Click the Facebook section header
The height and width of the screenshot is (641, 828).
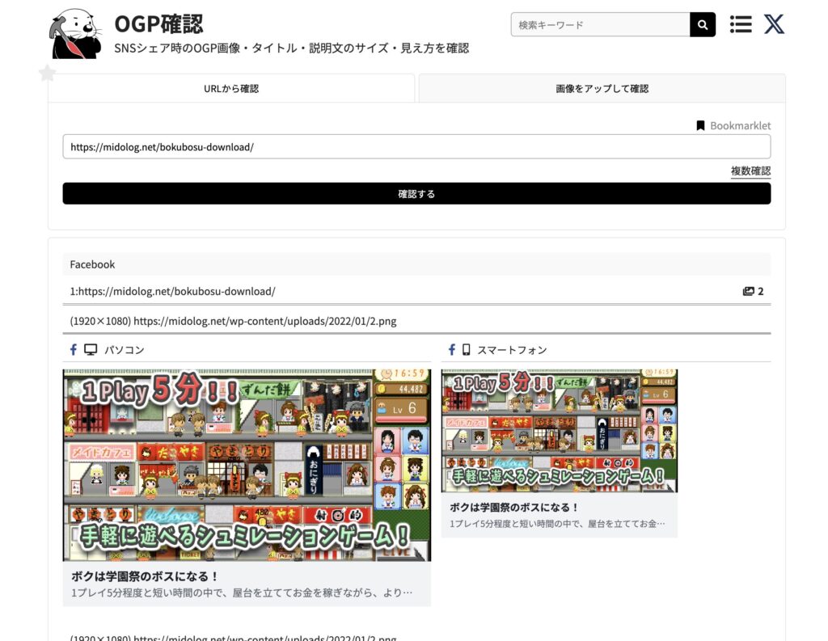(x=416, y=264)
